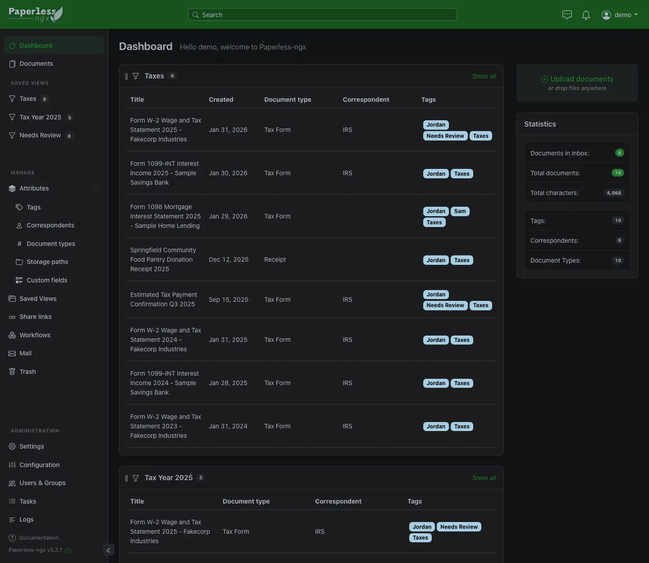Click Jordan tag on Estimated Tax Payment row
The width and height of the screenshot is (649, 563).
436,295
